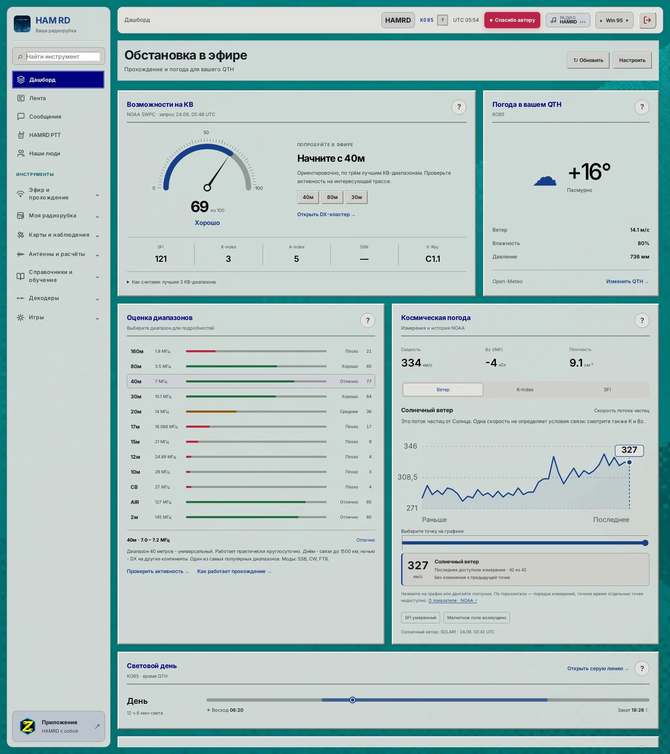Click help icon on Космическая погода card
The width and height of the screenshot is (670, 754).
[642, 320]
